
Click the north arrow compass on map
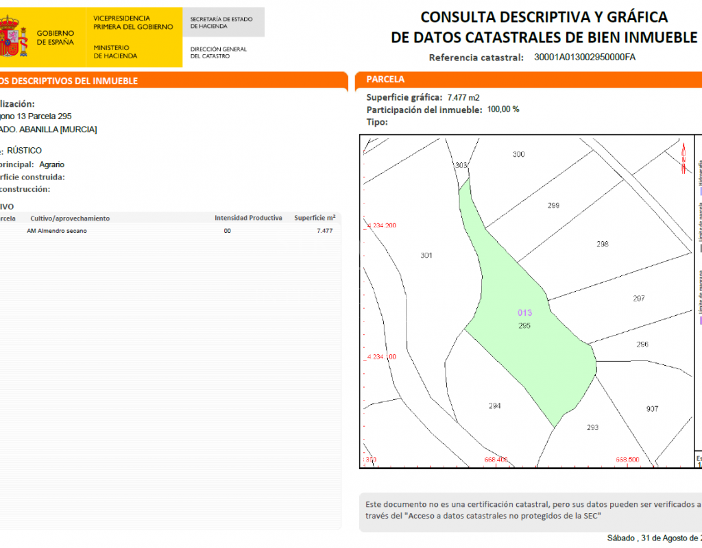(x=683, y=156)
